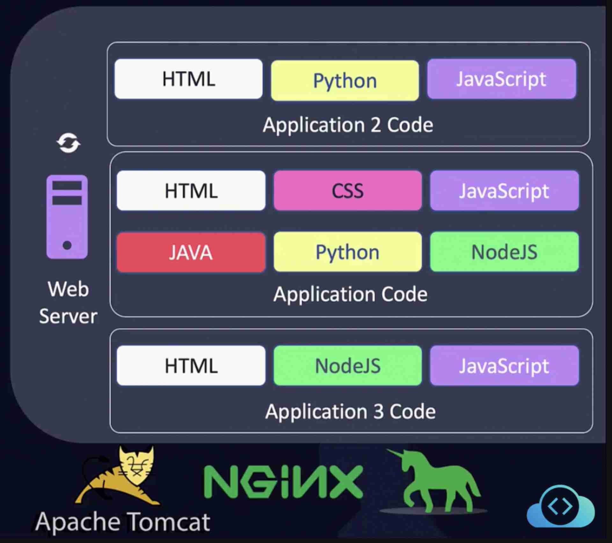Click HTML block next to CSS
Viewport: 612px width, 543px height.
[x=191, y=190]
